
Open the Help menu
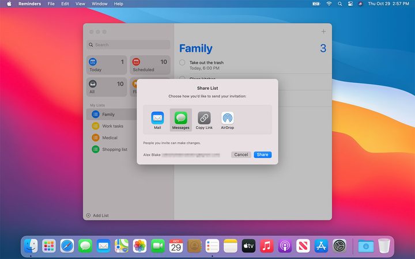click(x=119, y=3)
